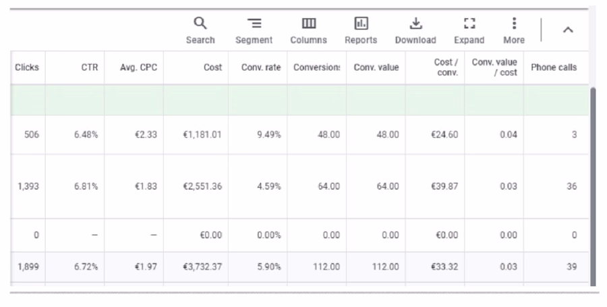Screen dimensions: 607x307
Task: Collapse toolbar with the up chevron
Action: click(568, 30)
